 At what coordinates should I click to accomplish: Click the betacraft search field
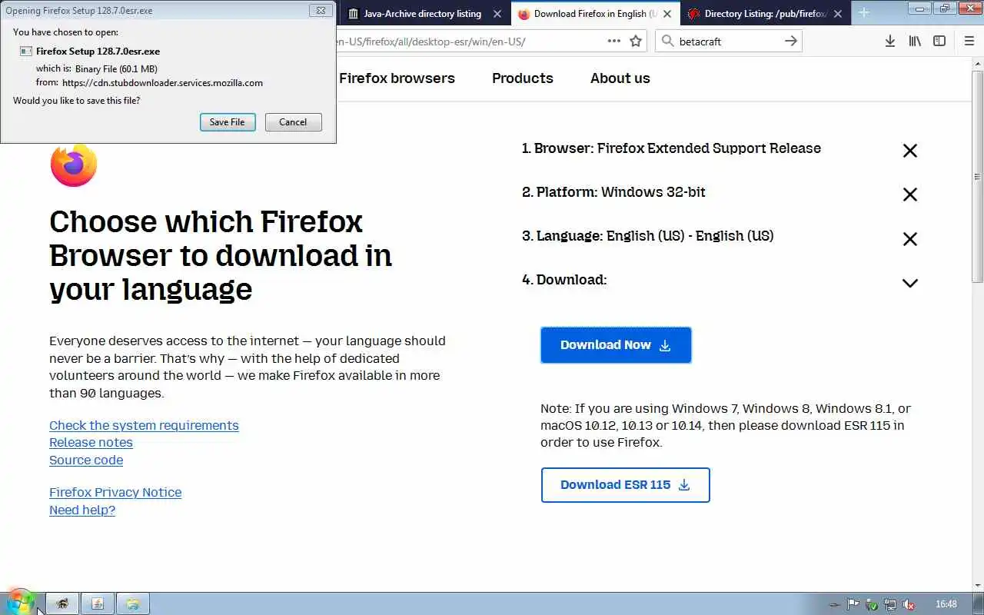729,42
